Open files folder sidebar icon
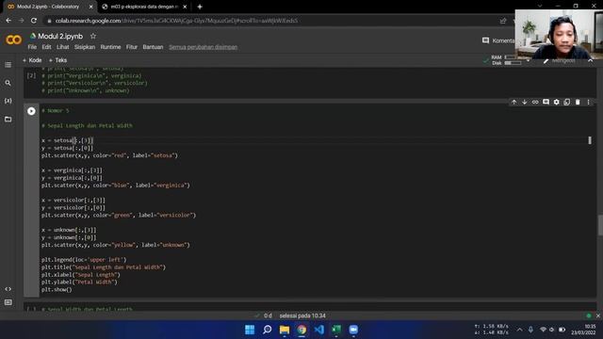603x339 pixels. click(8, 120)
